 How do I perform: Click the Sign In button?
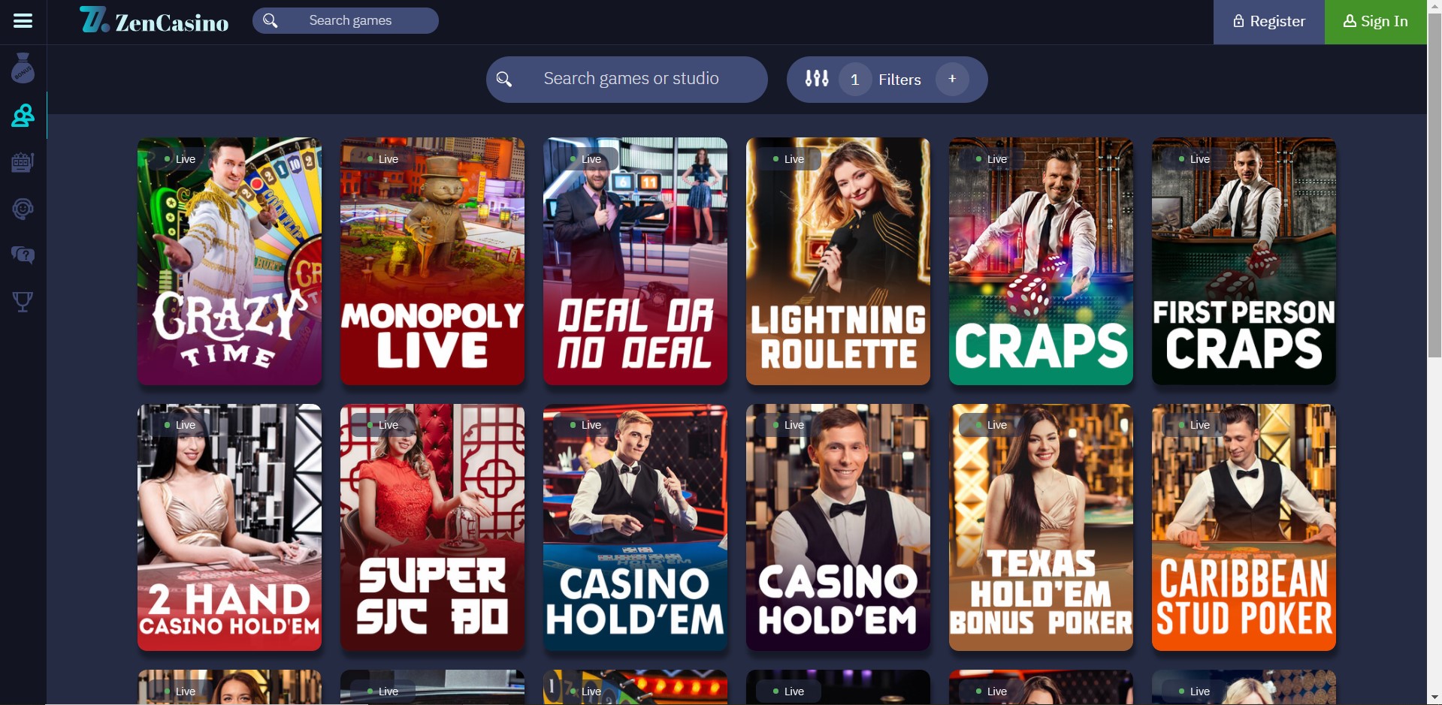click(1375, 22)
